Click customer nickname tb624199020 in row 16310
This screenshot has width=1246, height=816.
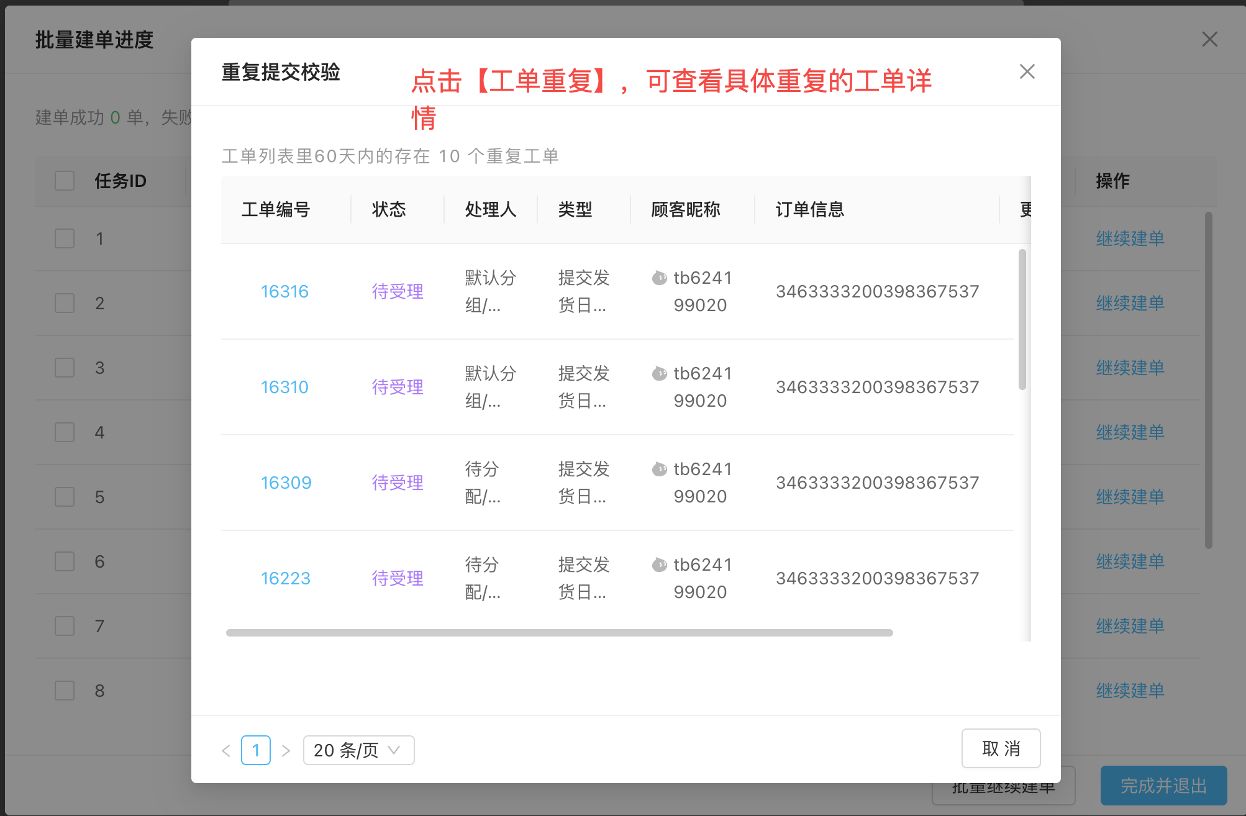(703, 387)
